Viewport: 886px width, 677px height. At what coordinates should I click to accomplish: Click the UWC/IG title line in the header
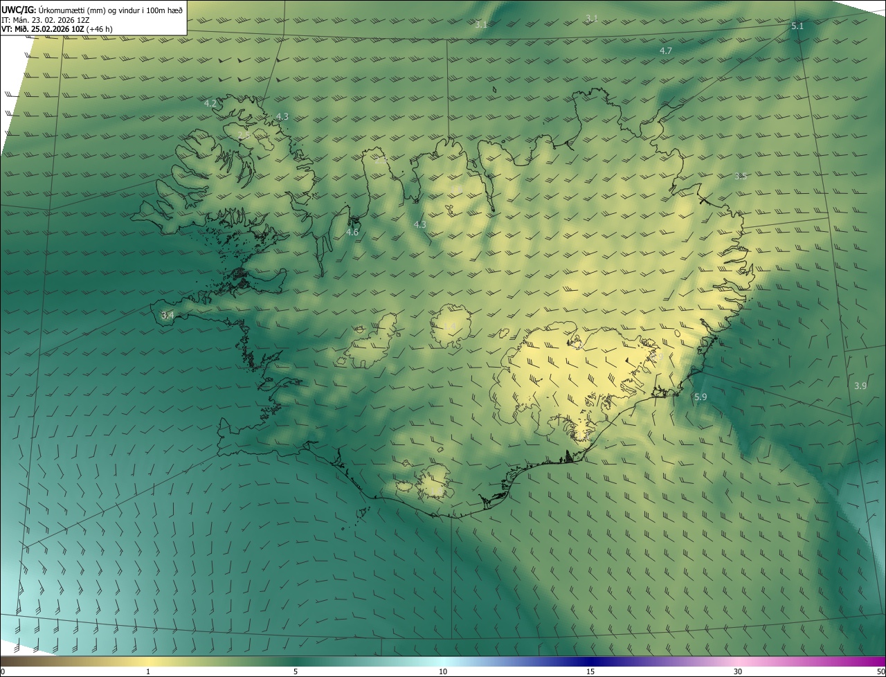pos(92,9)
